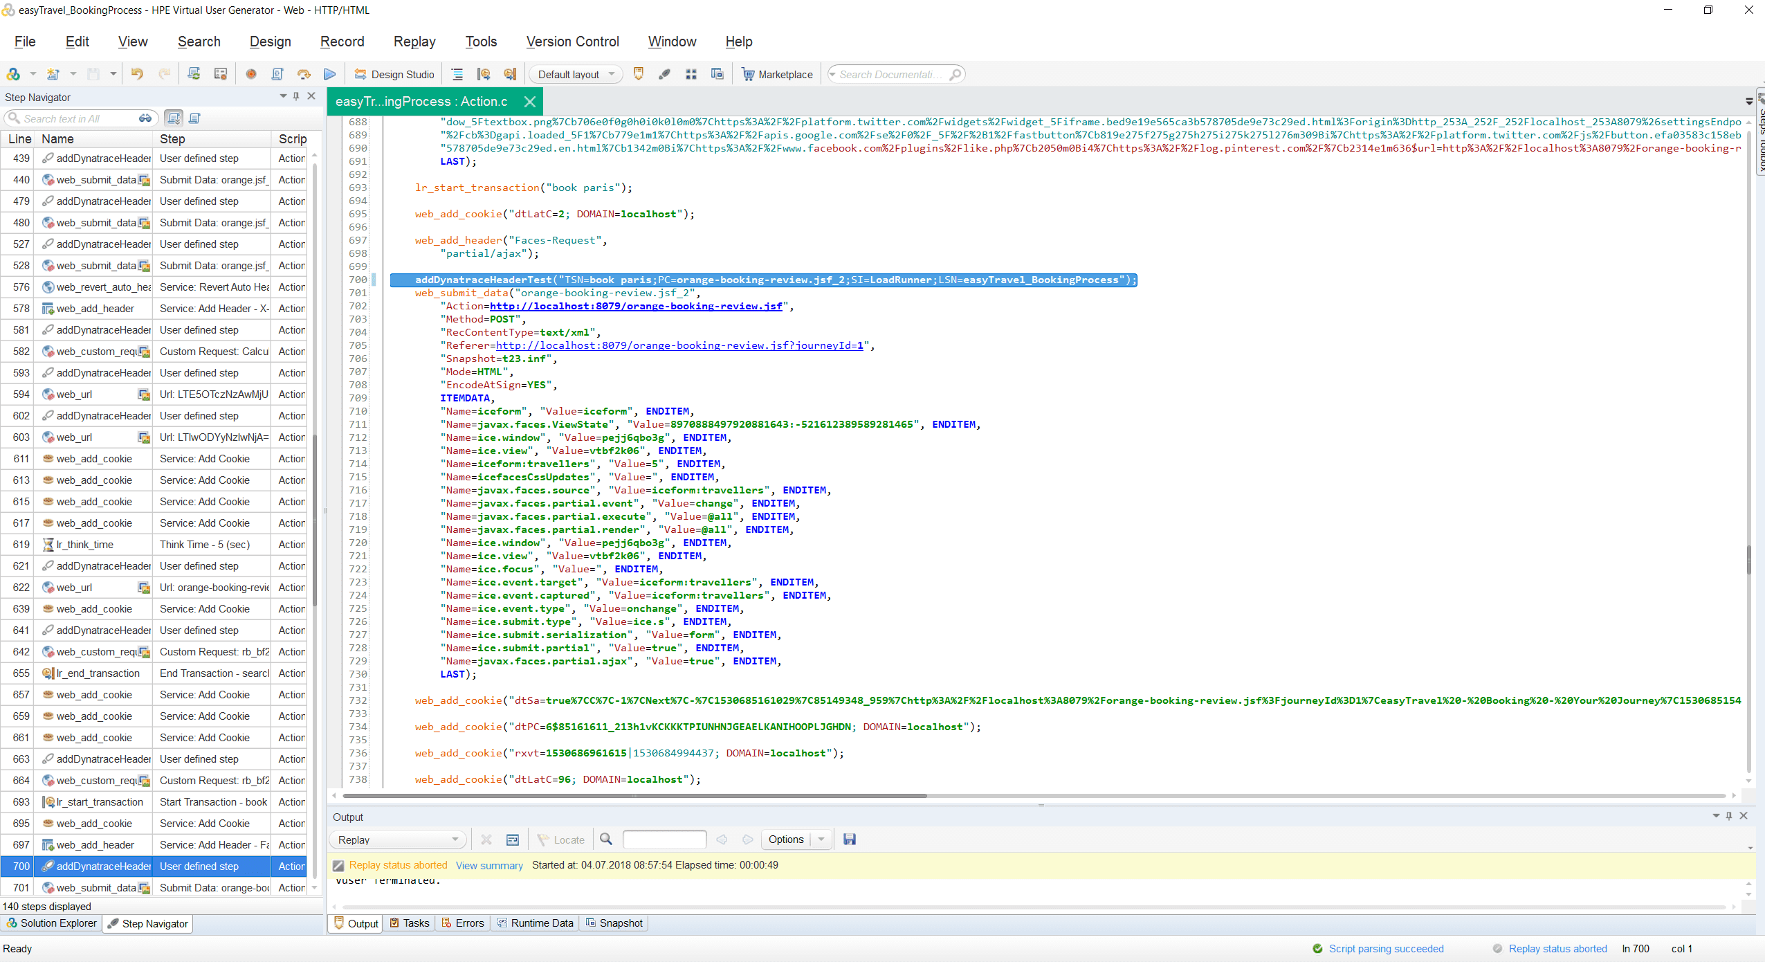Screen dimensions: 1765x962
Task: Click the regenerate script icon
Action: point(194,74)
